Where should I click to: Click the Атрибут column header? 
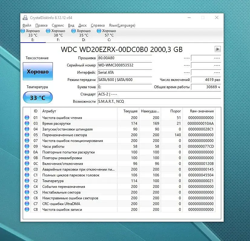tap(79, 111)
